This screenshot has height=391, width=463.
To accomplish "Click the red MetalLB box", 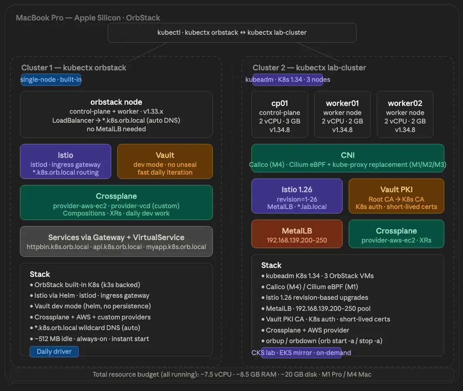I will (297, 234).
